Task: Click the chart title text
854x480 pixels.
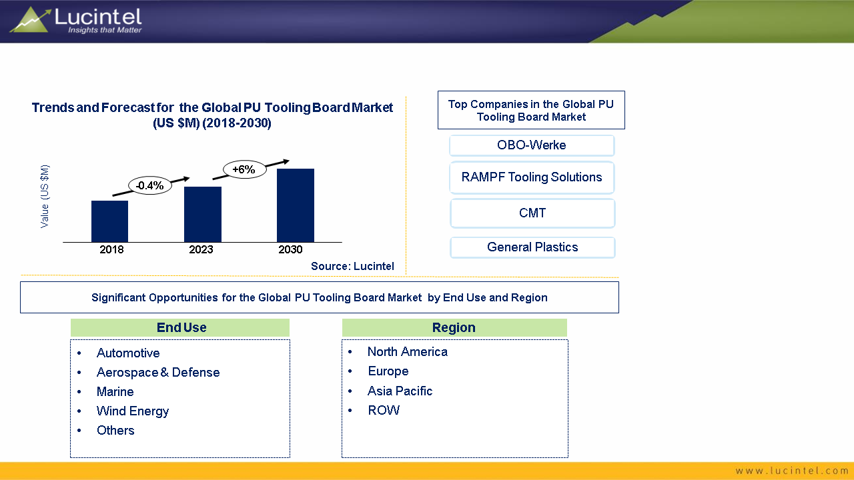Action: 212,115
